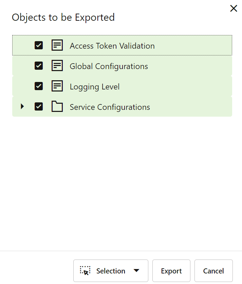Uncheck the Logging Level checkbox
Screen dimensions: 242x284
tap(39, 86)
